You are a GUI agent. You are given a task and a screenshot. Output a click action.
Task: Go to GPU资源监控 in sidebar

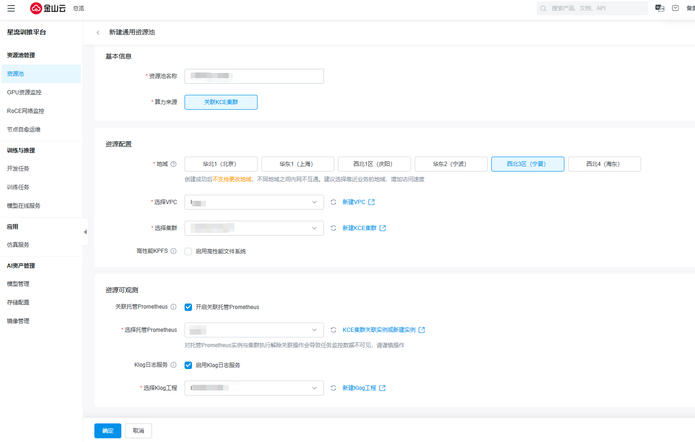click(x=24, y=92)
